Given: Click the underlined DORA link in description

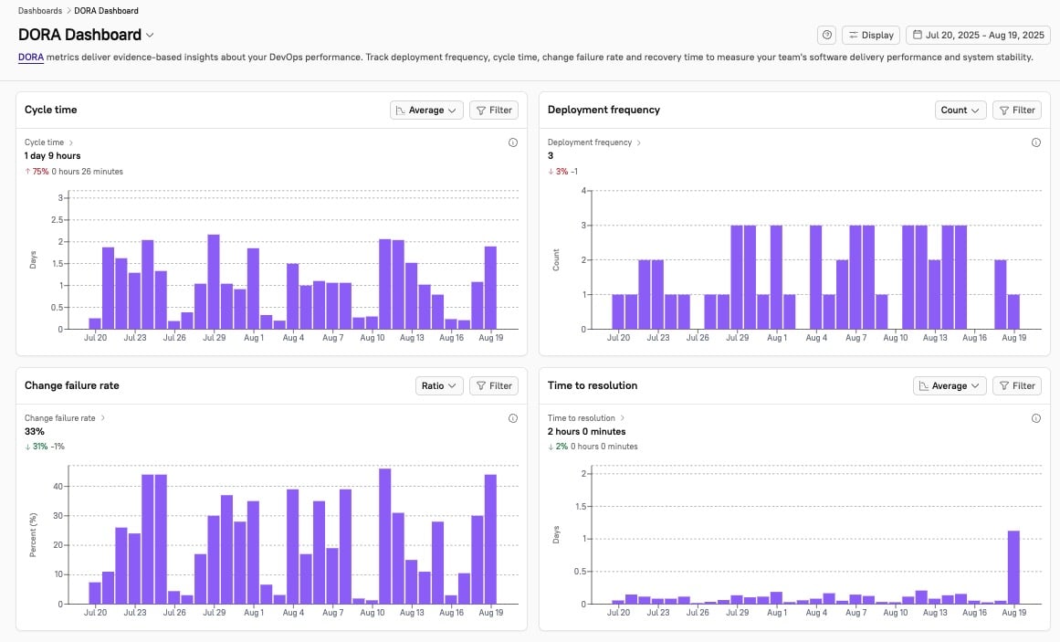Looking at the screenshot, I should 31,58.
